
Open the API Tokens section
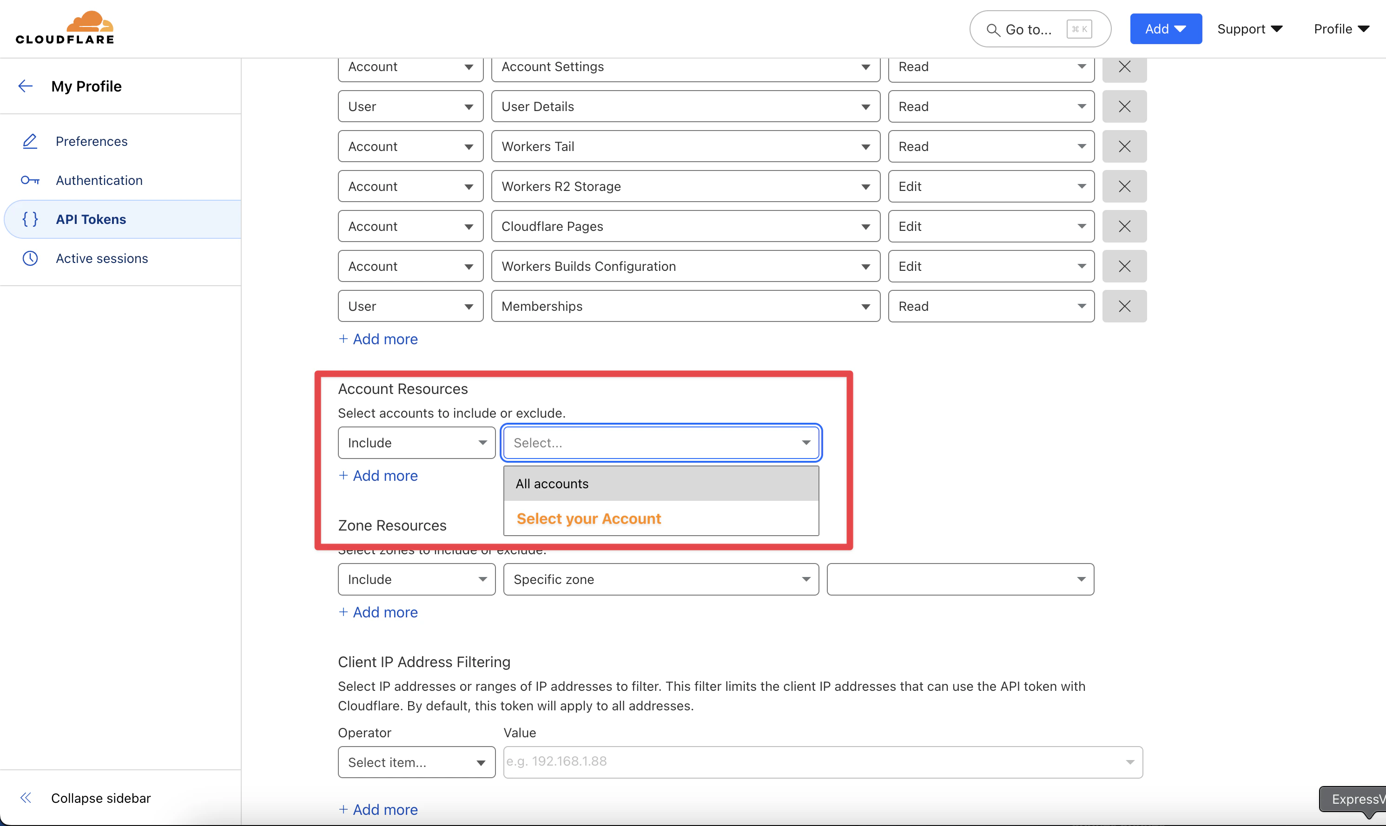[x=91, y=219]
